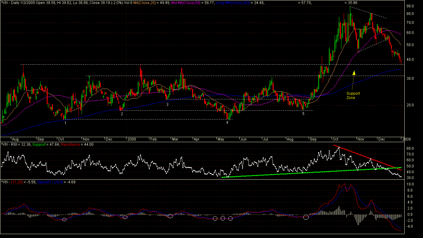Click the orange "MA(Close,20)" legend label
Viewport: 423px width, 238px height.
pos(144,3)
